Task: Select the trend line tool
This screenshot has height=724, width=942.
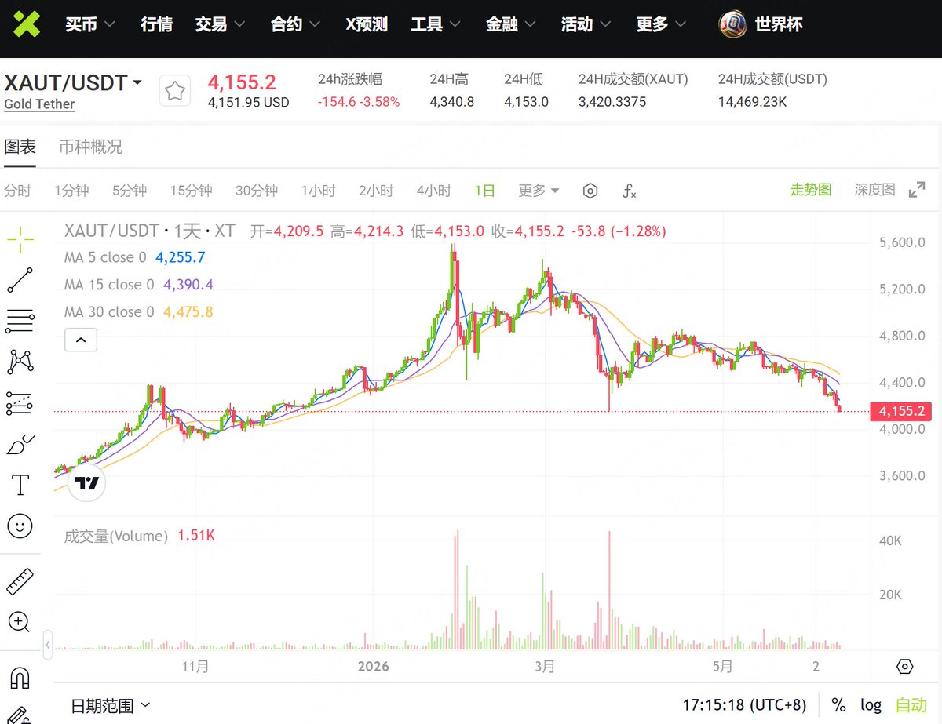Action: 20,280
